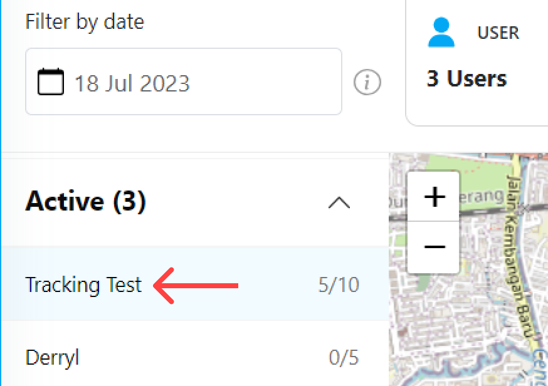Click the info icon beside date filter
The image size is (548, 386).
click(367, 82)
